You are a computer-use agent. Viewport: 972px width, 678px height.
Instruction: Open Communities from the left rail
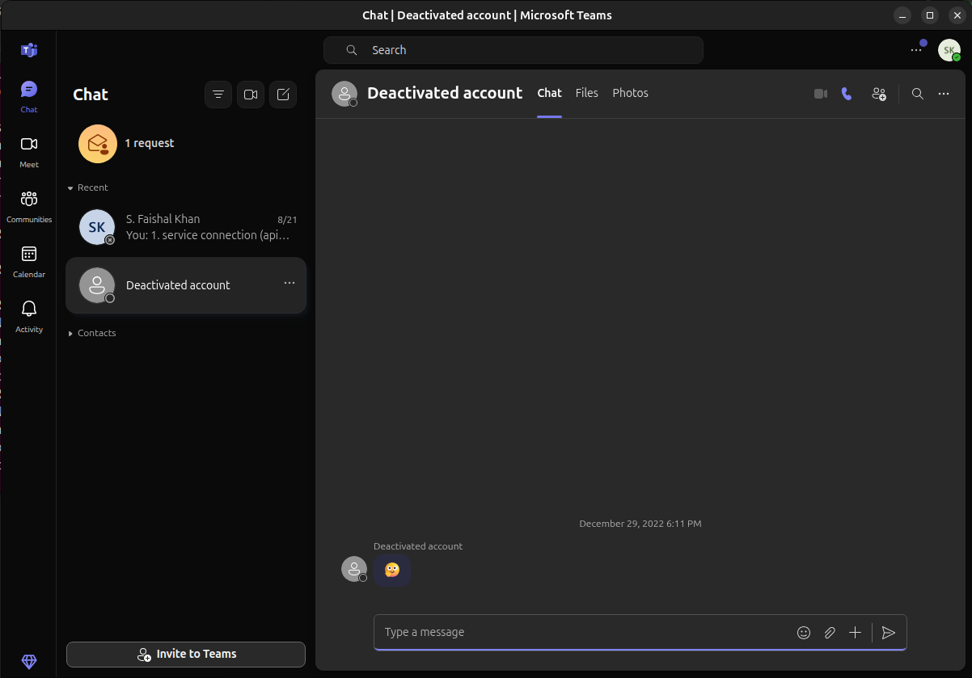pyautogui.click(x=28, y=204)
